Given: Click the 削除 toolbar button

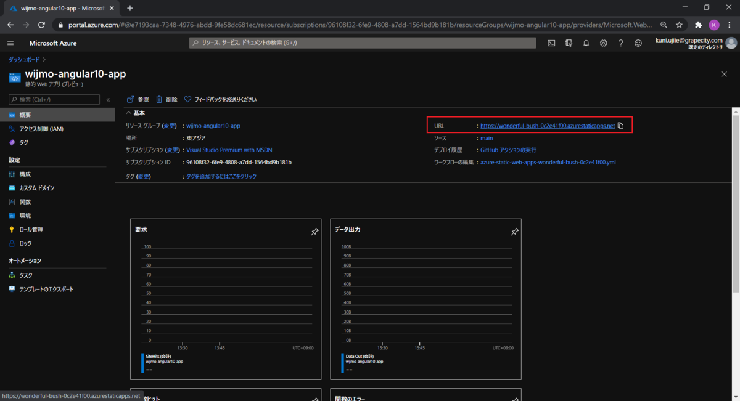Looking at the screenshot, I should (x=166, y=99).
